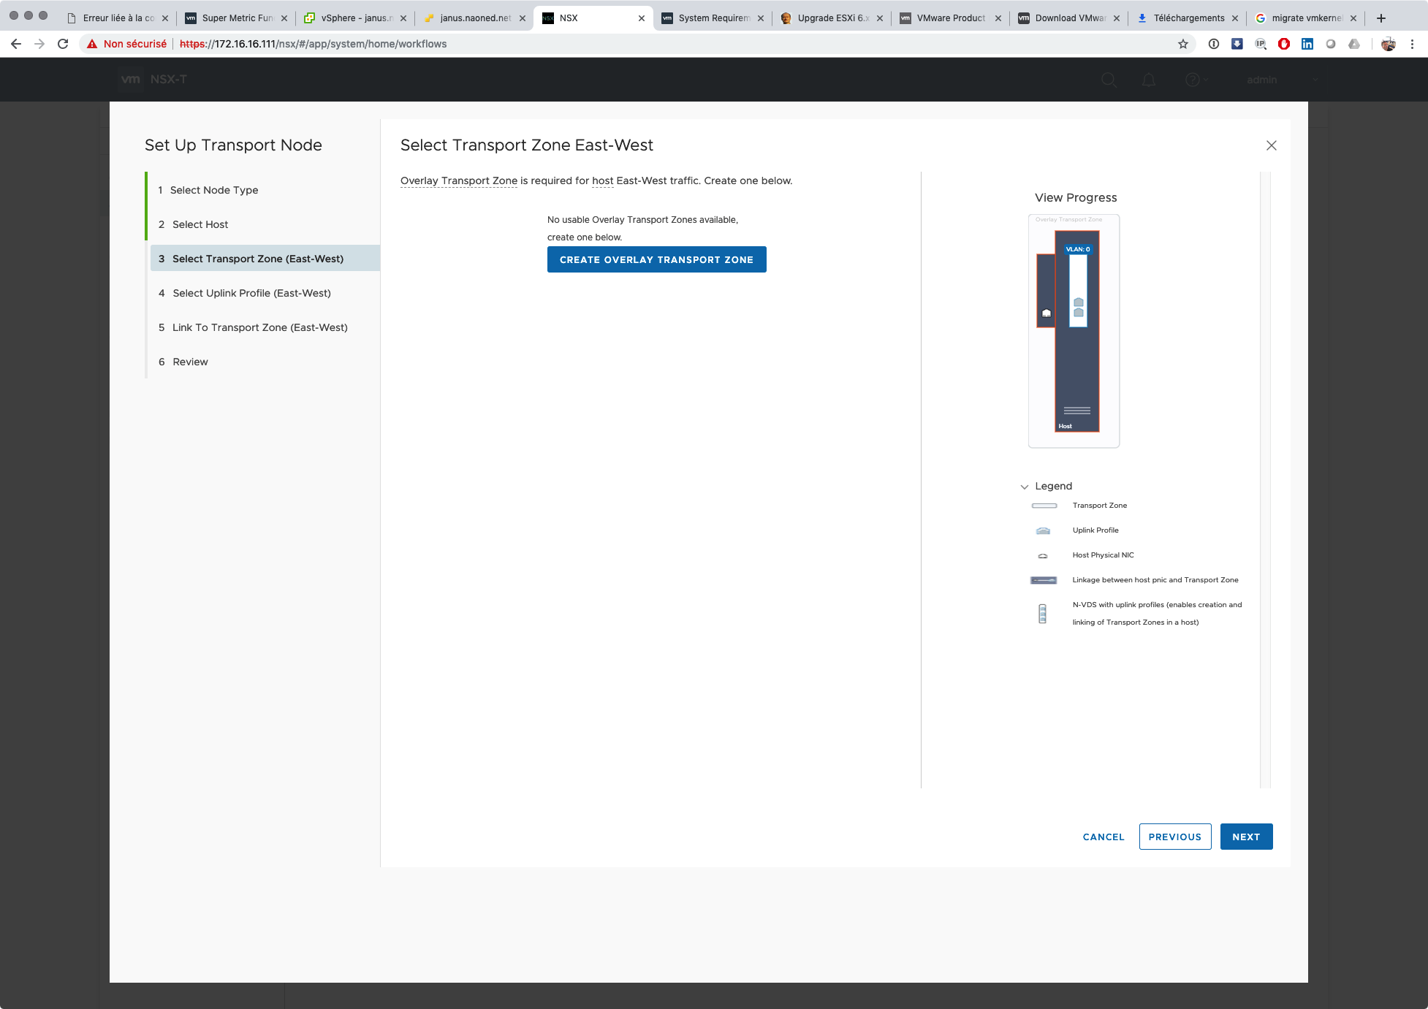Go to the Review step
Viewport: 1428px width, 1009px height.
(190, 362)
